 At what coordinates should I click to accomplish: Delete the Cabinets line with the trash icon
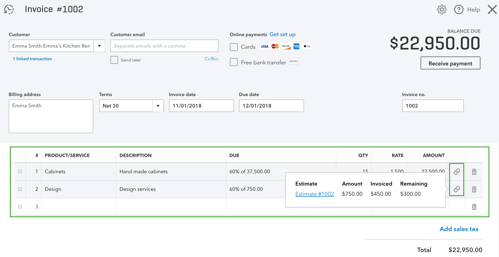(x=474, y=172)
